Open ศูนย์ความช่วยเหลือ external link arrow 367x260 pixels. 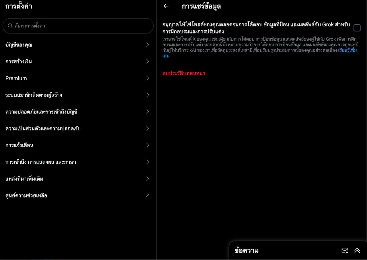tap(147, 196)
